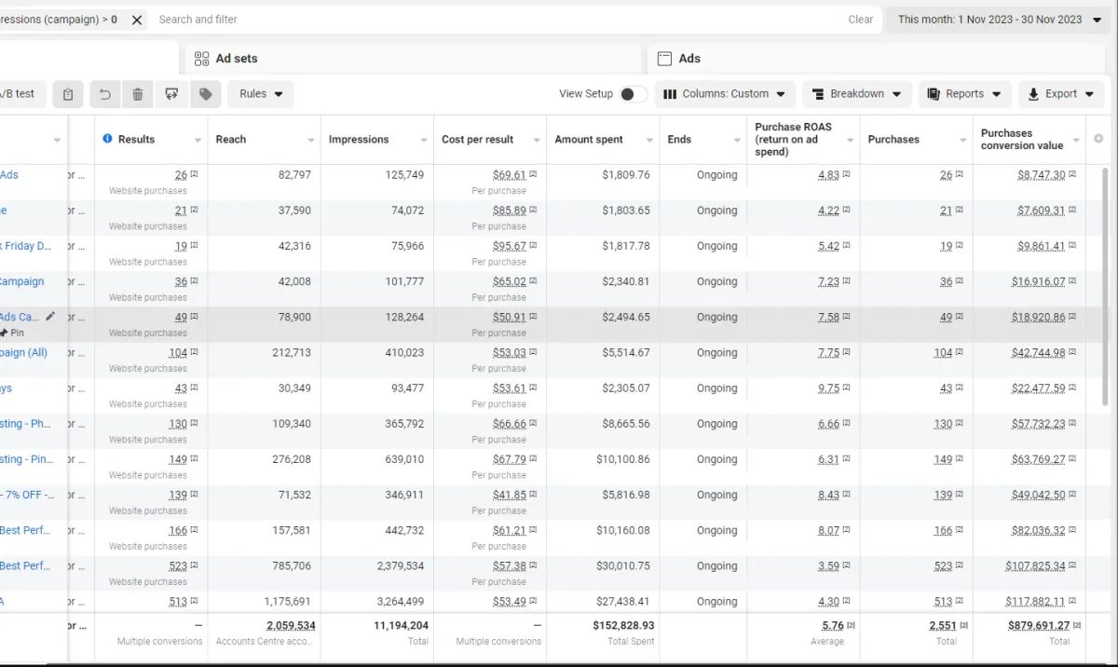1118x667 pixels.
Task: Click the Search and filter field
Action: pos(466,20)
